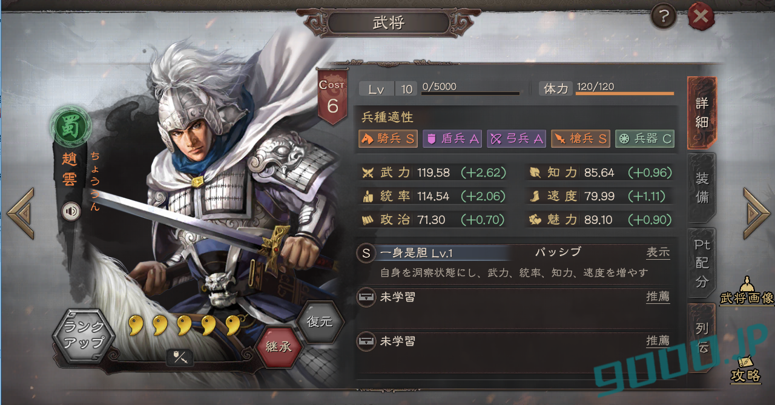
Task: Open first 未学習 skill slot
Action: [513, 297]
